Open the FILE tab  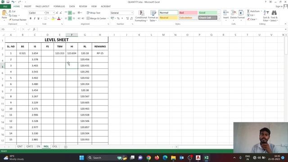[x=5, y=6]
